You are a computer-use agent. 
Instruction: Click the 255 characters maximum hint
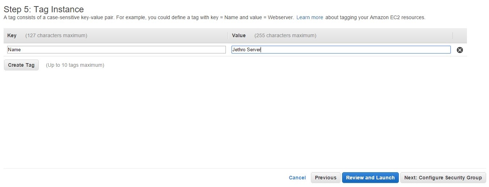(285, 35)
